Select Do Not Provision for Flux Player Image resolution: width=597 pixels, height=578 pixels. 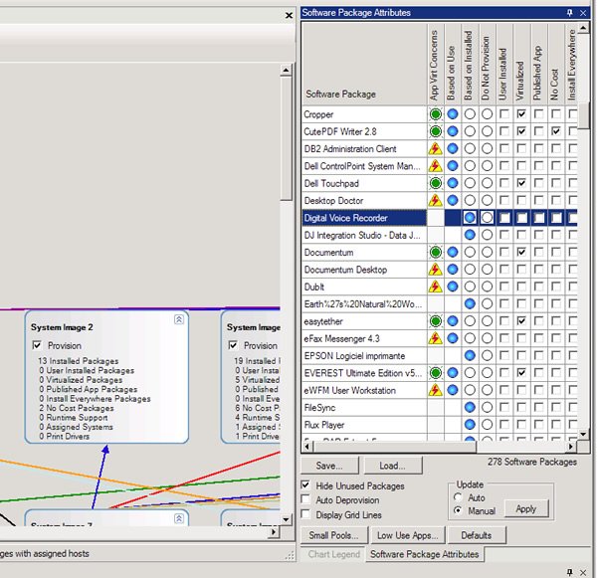coord(487,424)
